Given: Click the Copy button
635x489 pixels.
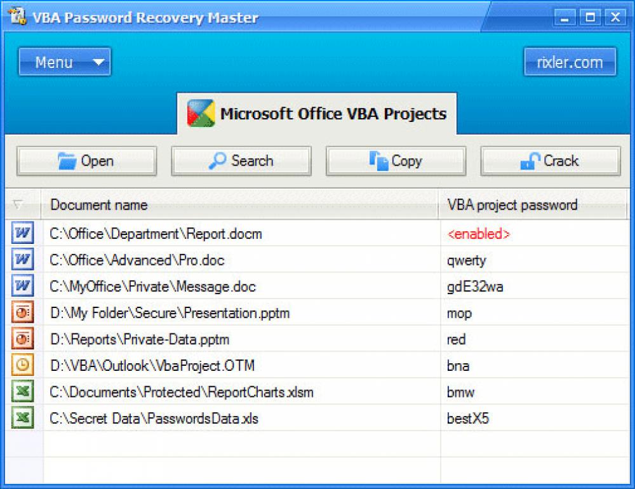Looking at the screenshot, I should pyautogui.click(x=396, y=161).
